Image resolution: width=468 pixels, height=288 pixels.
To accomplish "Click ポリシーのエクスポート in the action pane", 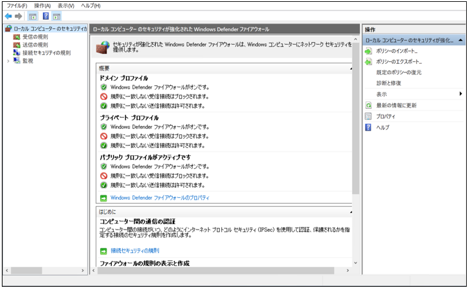I will click(399, 62).
